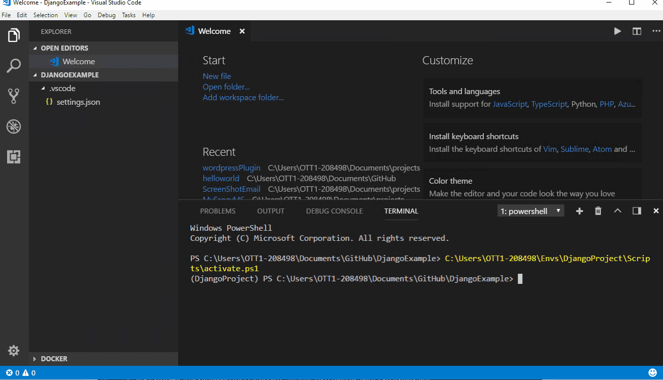Click the JavaScript language link

[510, 104]
